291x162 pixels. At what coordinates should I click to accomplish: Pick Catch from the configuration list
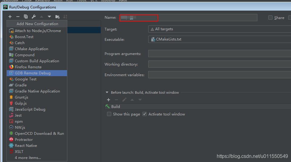[x=37, y=43]
